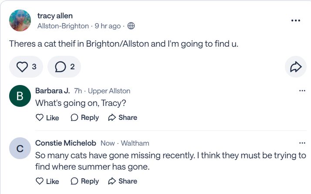Open the comments bubble showing 2

point(64,67)
